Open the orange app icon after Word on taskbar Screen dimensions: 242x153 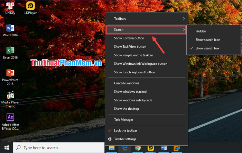177,148
